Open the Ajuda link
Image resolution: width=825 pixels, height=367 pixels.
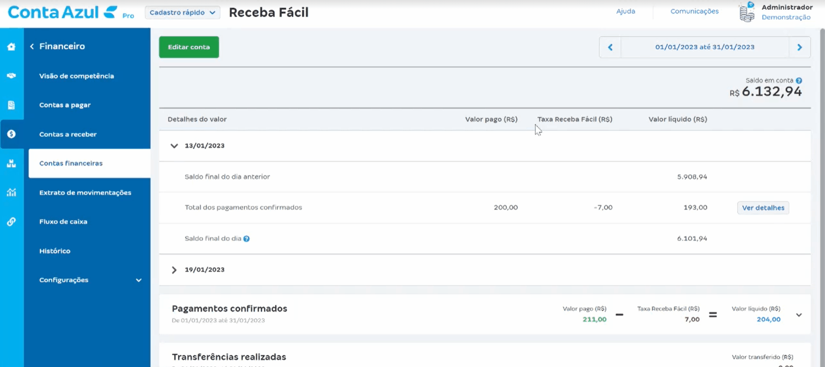[x=626, y=11]
